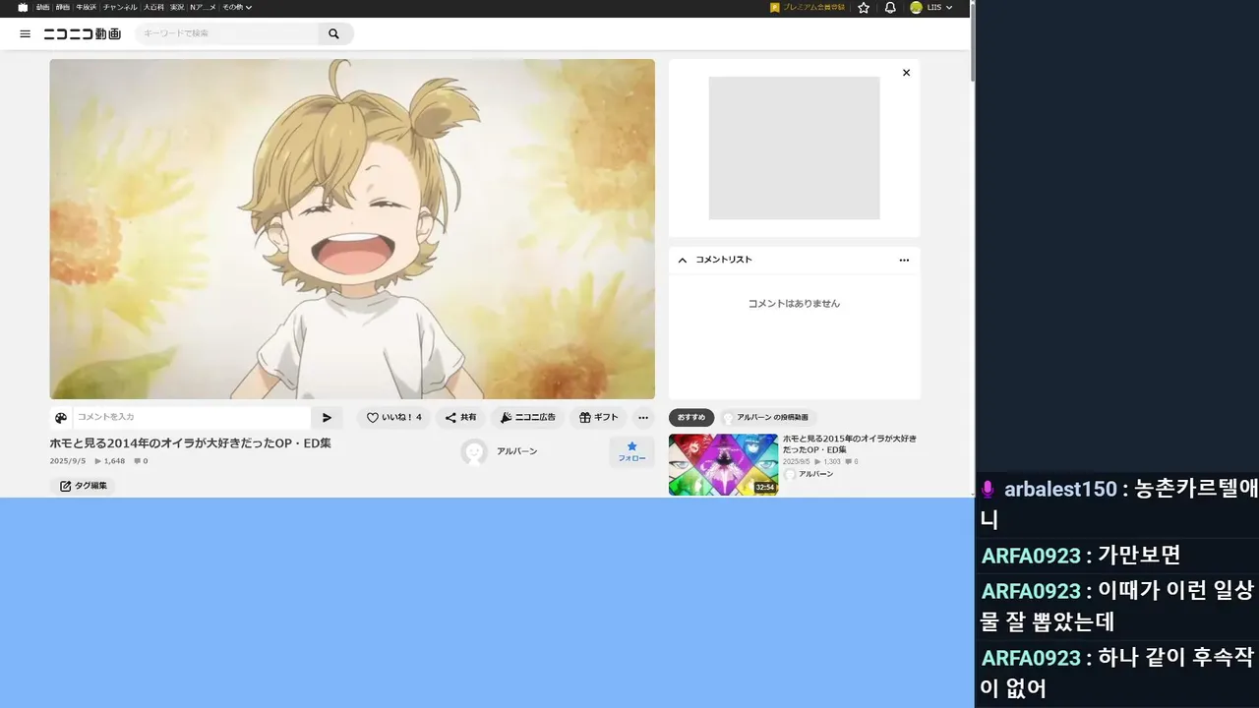The width and height of the screenshot is (1259, 708).
Task: Select the おすすめ tab
Action: pos(691,418)
